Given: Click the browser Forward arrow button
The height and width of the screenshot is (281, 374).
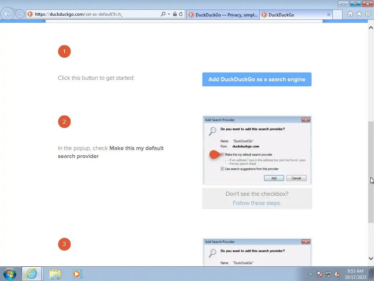Looking at the screenshot, I should (x=20, y=14).
